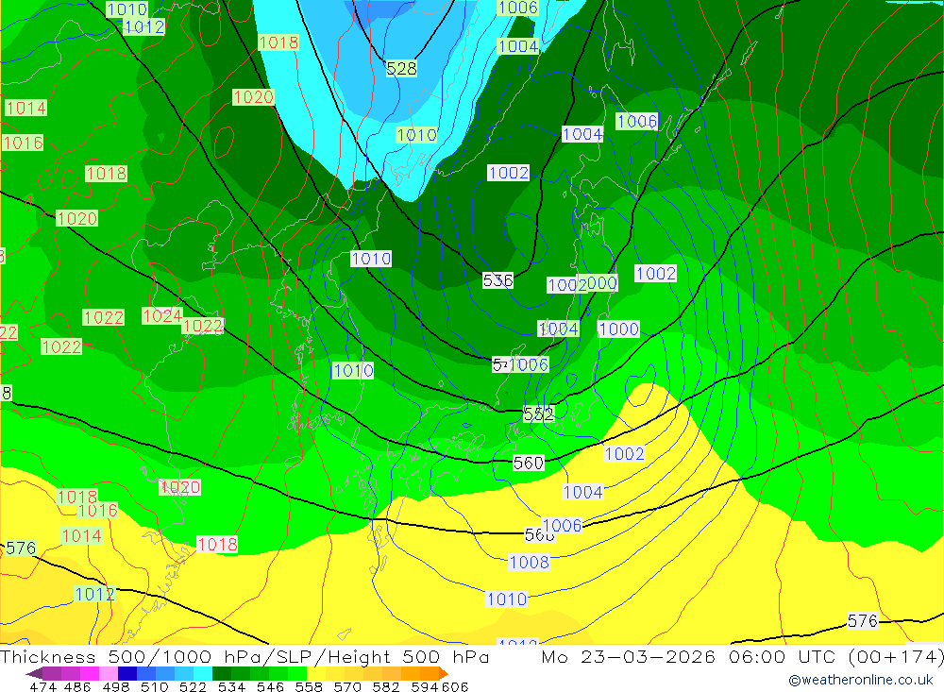Click the 536 height contour label
944x692 pixels.
click(497, 280)
